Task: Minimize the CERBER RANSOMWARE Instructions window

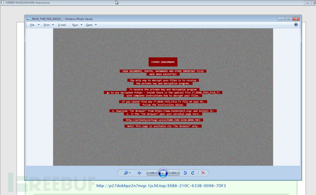Action: tap(307, 3)
